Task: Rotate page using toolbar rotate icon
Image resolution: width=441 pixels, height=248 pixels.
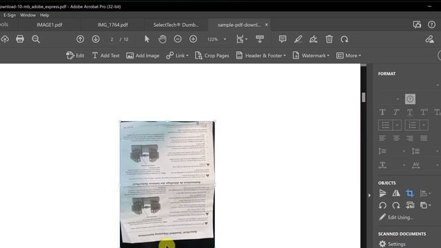Action: pyautogui.click(x=345, y=39)
